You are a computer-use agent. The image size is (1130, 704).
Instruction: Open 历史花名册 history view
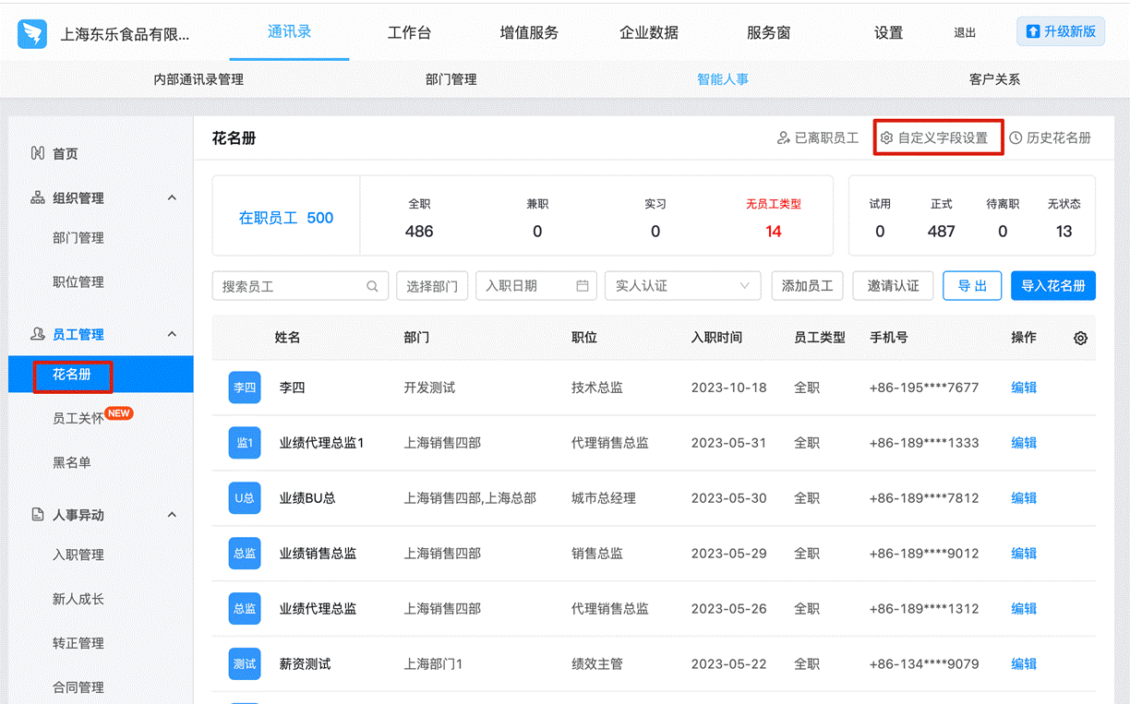(1050, 138)
